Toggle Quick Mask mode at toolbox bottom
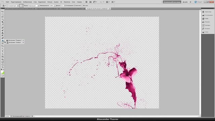Screen dimensions: 215x121 [x=2, y=75]
